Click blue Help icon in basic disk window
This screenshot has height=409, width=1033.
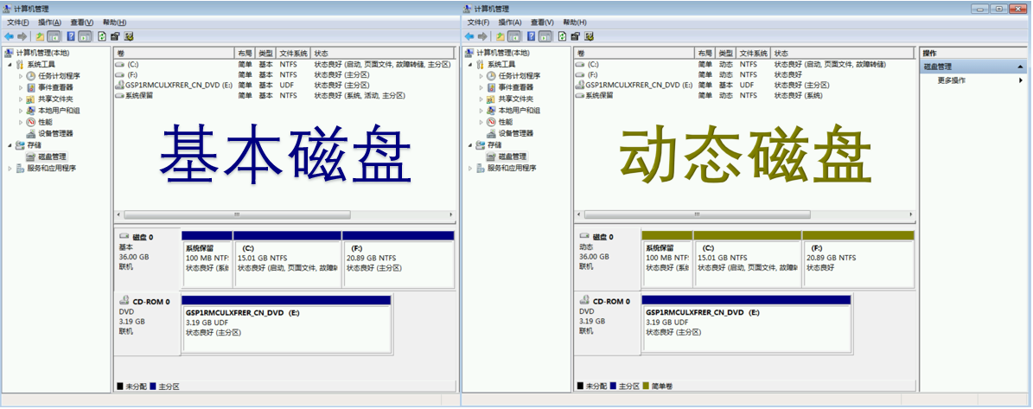coord(71,36)
